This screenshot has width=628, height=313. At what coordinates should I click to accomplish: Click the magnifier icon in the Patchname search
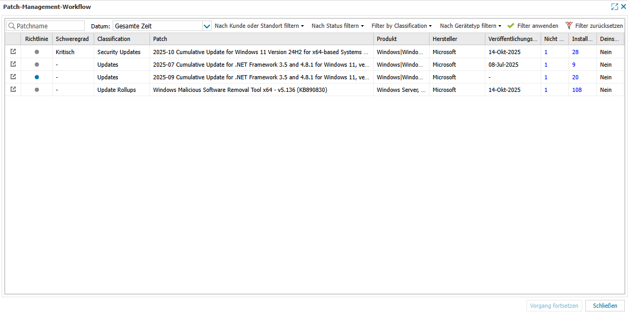point(12,26)
